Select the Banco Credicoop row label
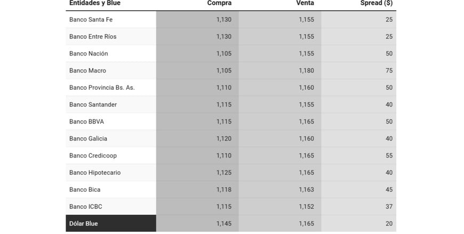Image resolution: width=464 pixels, height=234 pixels. [93, 156]
